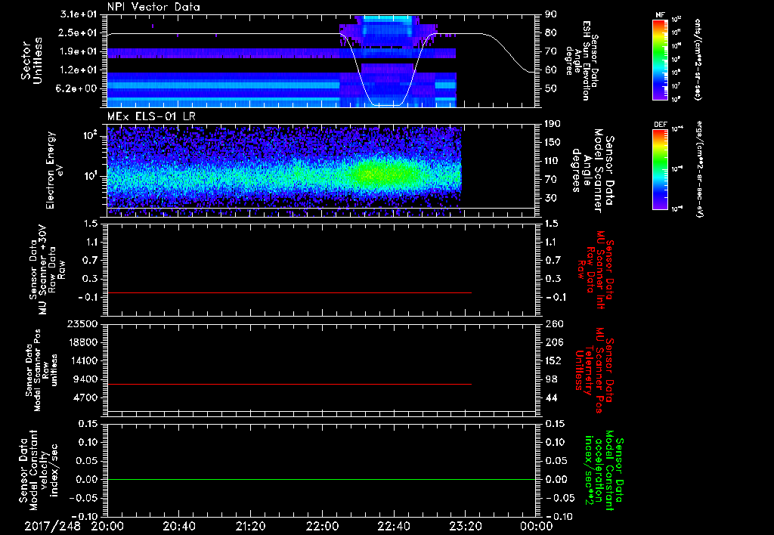Click the red MU Scanner Pos Telemetry title
The width and height of the screenshot is (774, 535).
coord(594,370)
